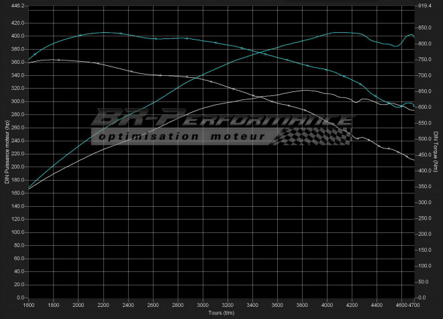443x319 pixels.
Task: Click the 919.4 maximum value on right axis
Action: pos(426,5)
